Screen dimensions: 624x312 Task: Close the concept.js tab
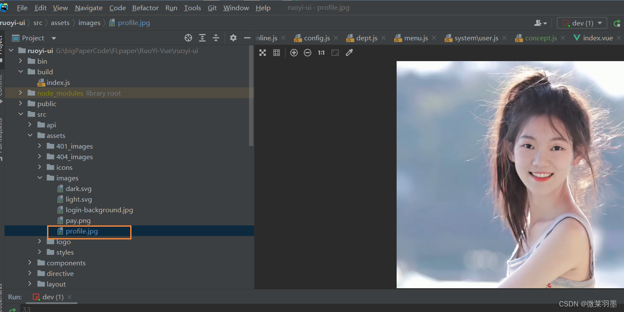coord(563,38)
